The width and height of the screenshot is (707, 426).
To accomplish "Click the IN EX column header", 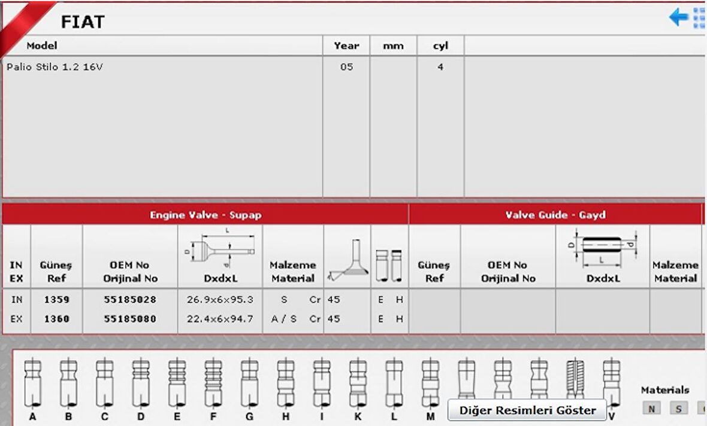I will (16, 272).
